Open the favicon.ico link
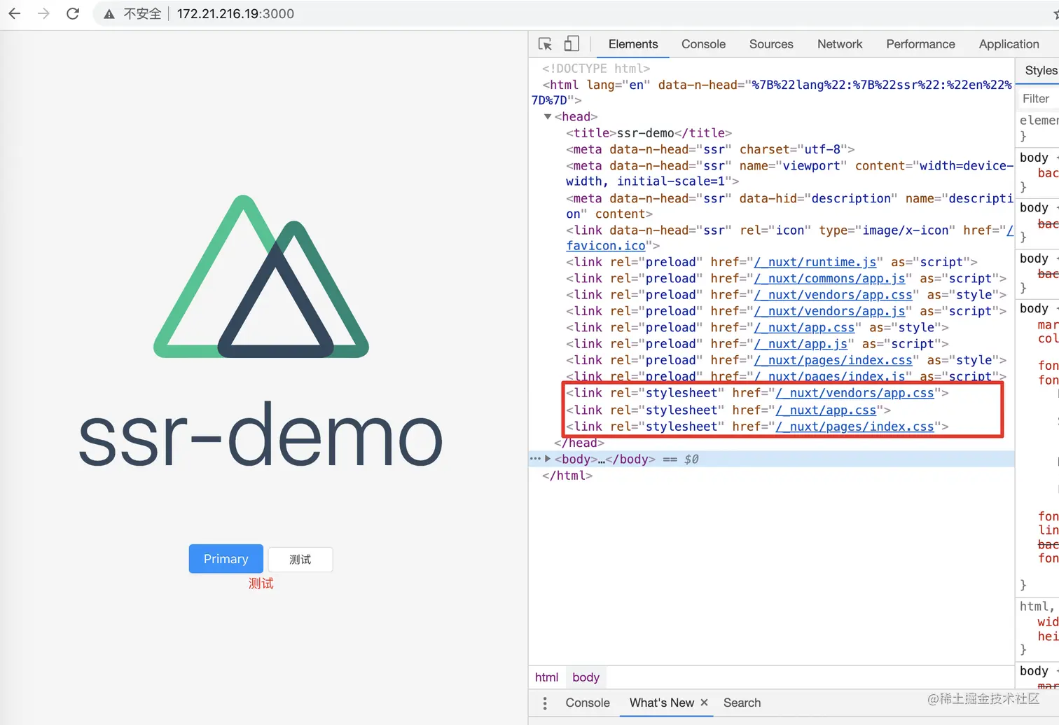 606,246
